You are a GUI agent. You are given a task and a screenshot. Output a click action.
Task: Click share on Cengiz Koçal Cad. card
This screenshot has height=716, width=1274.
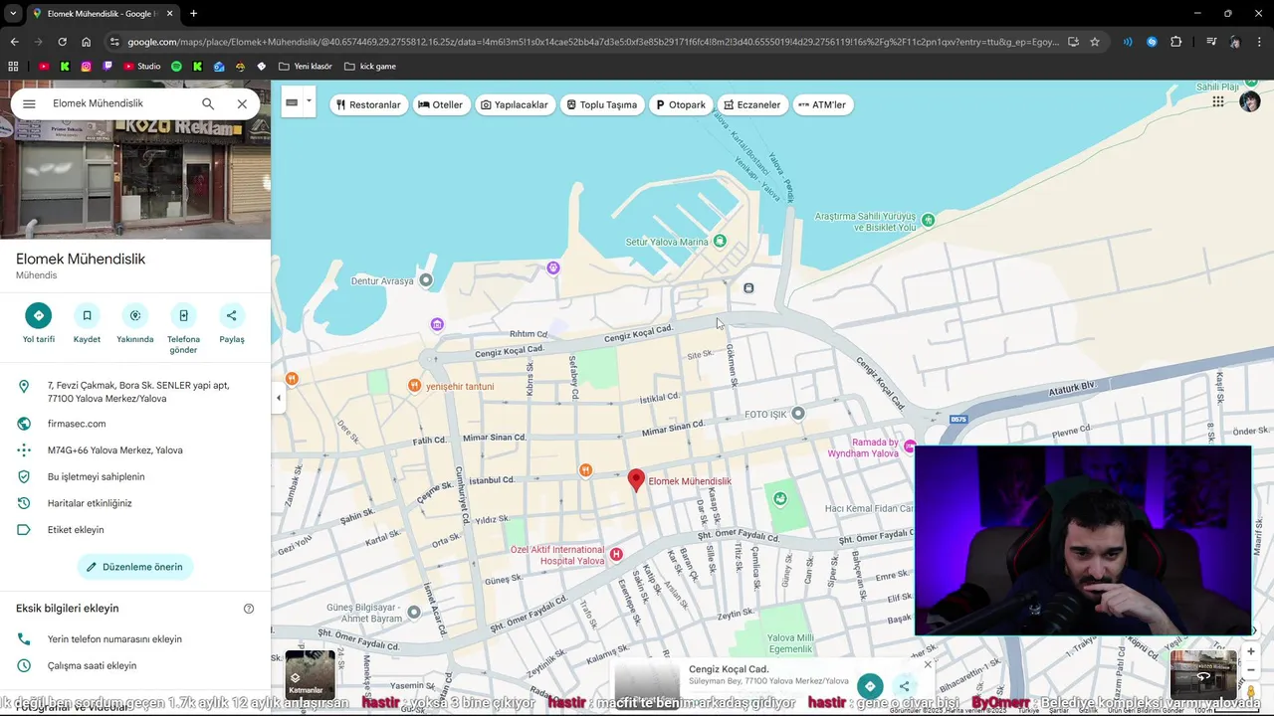905,686
